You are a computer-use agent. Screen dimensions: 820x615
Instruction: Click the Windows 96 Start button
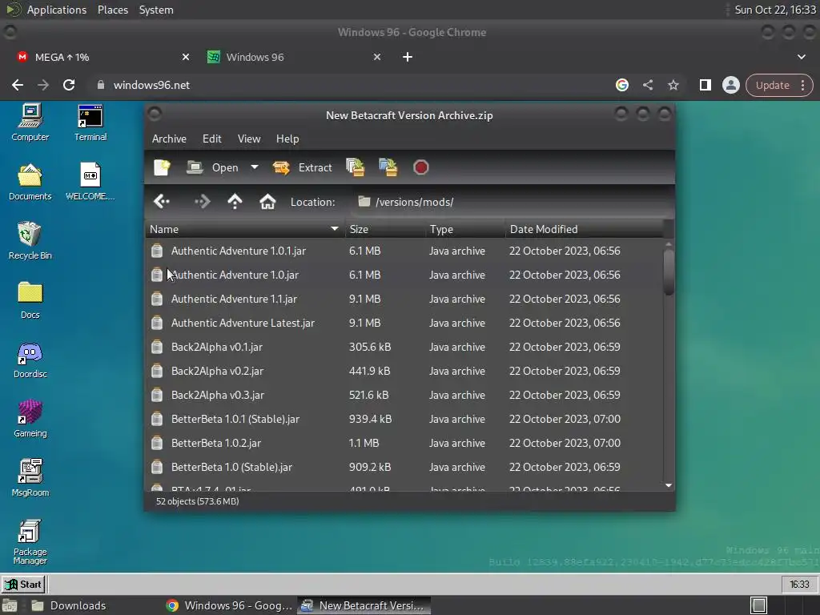coord(23,584)
